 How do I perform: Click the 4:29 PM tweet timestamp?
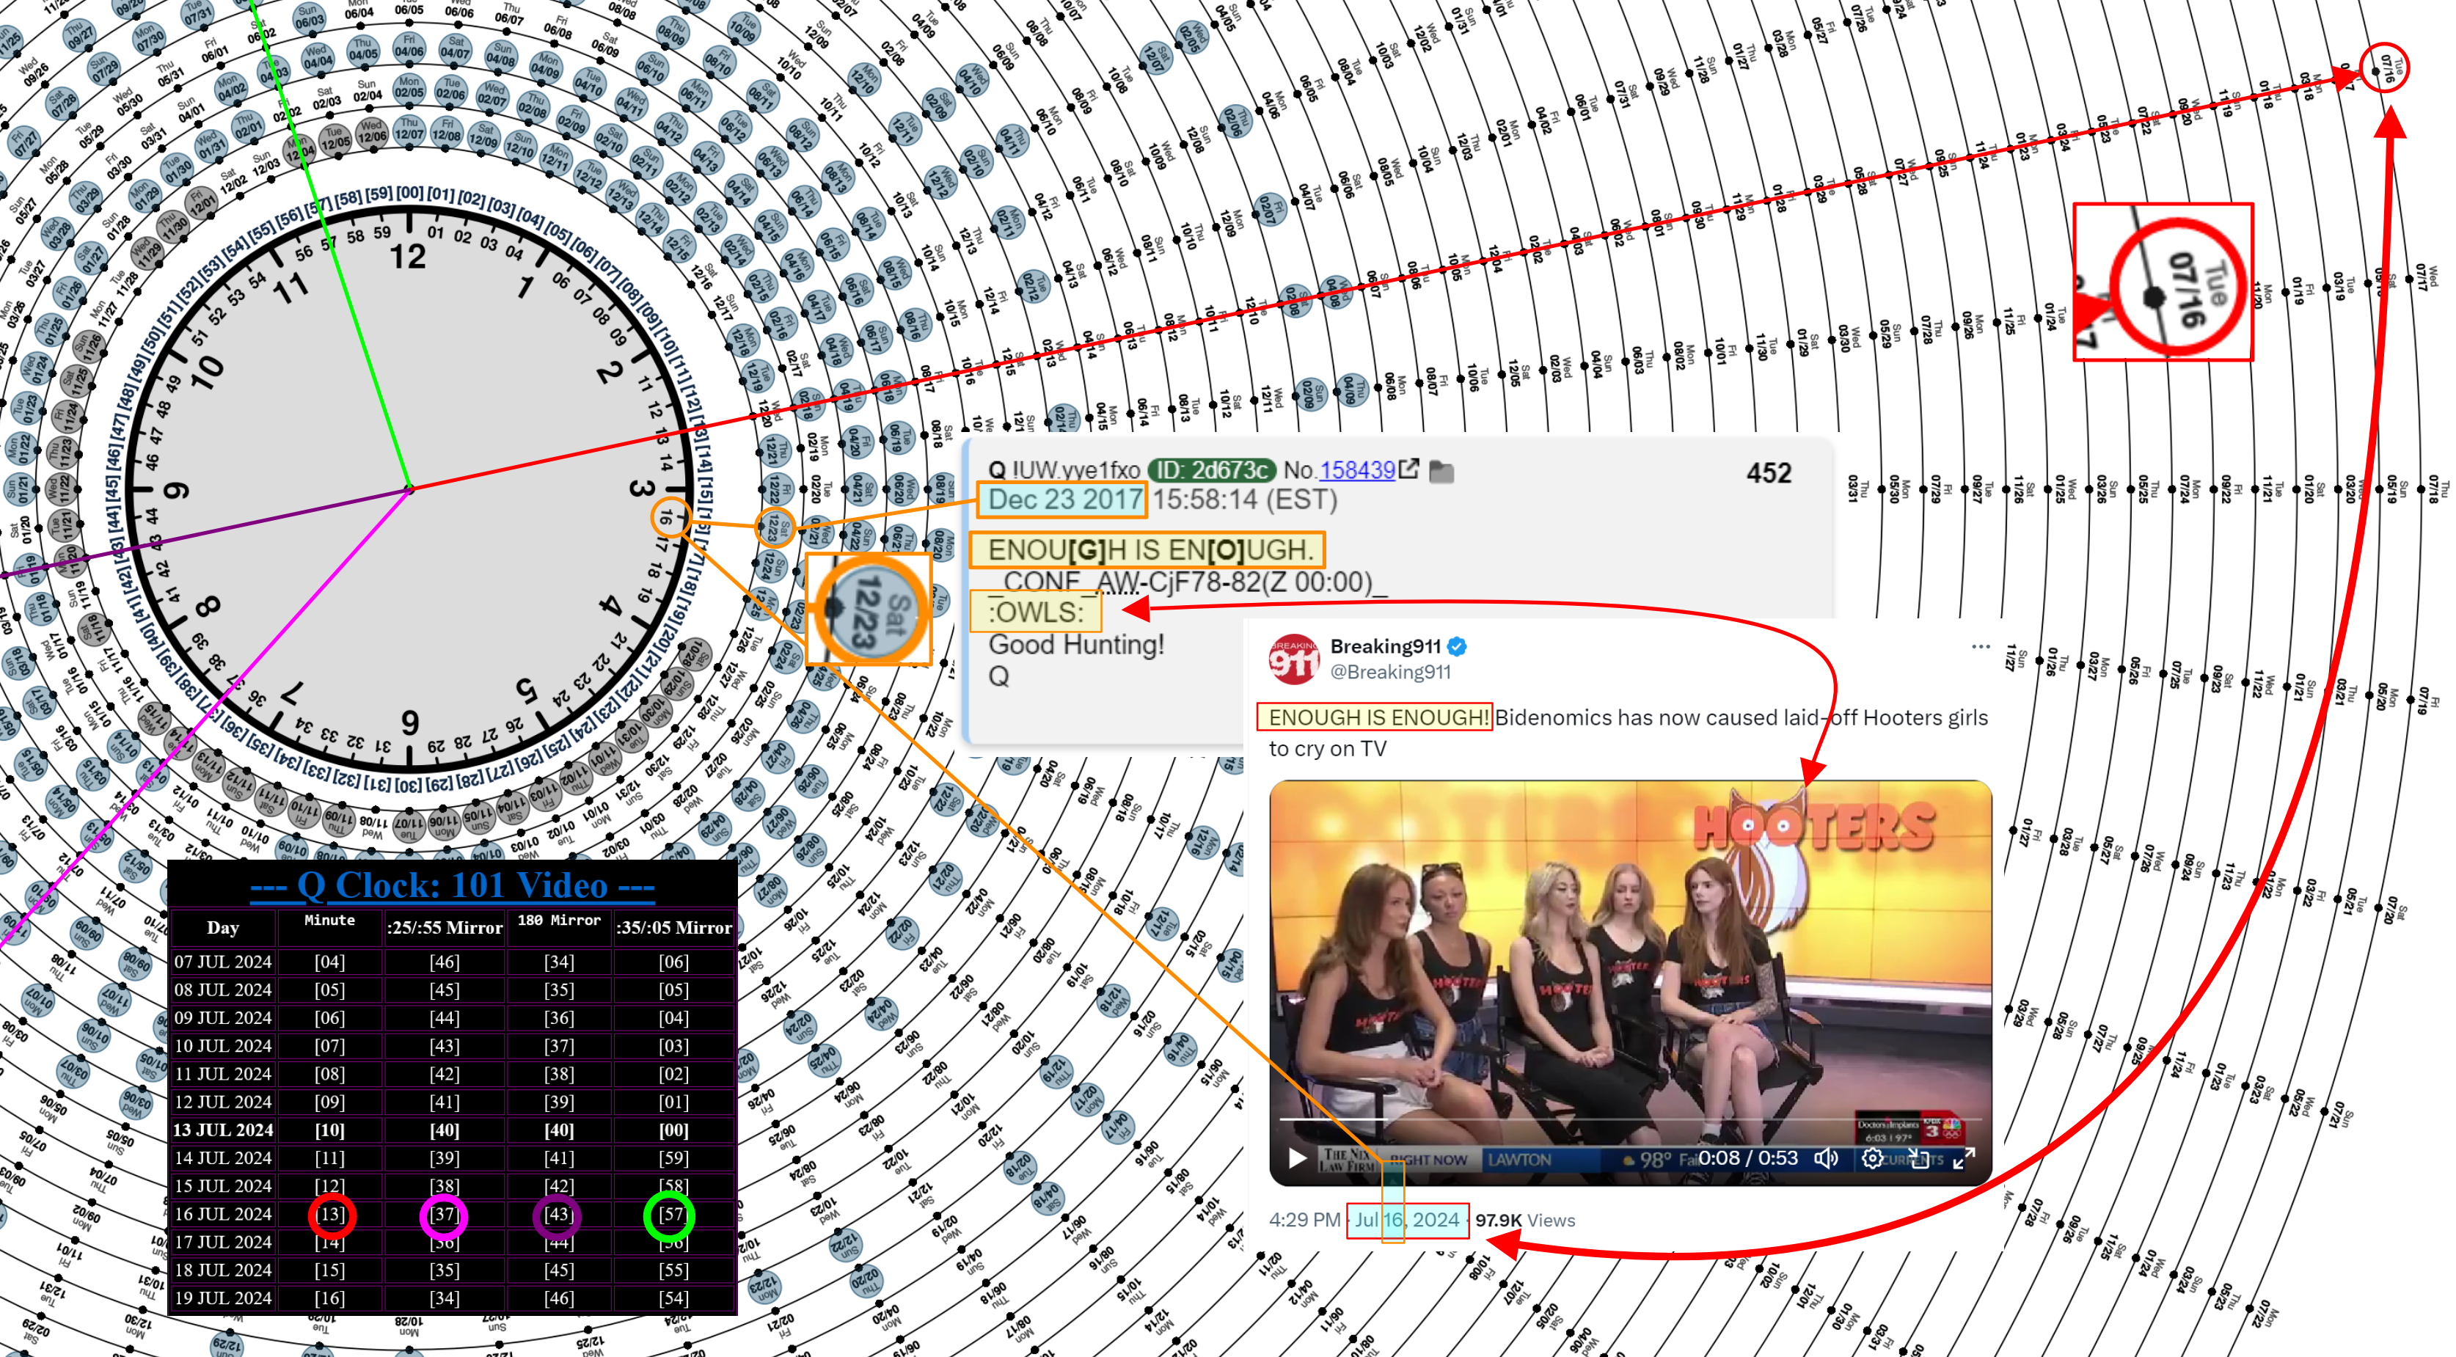pyautogui.click(x=1304, y=1220)
